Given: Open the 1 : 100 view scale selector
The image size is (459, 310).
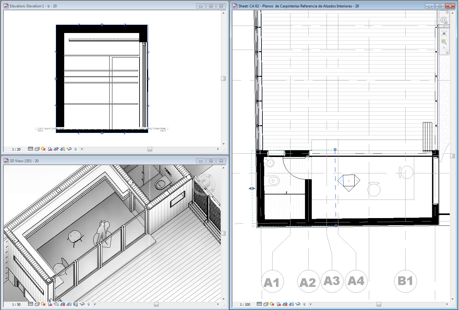Looking at the screenshot, I should point(245,304).
